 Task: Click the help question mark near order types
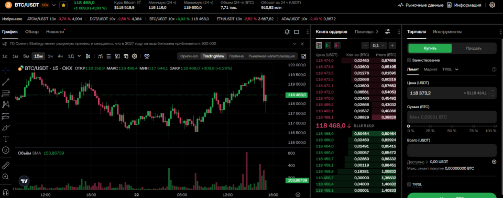(x=494, y=69)
